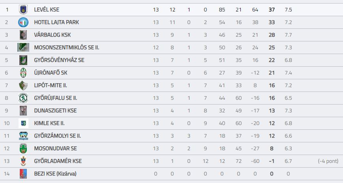
Task: Click the Várbalog KSK team crest
Action: pyautogui.click(x=23, y=35)
